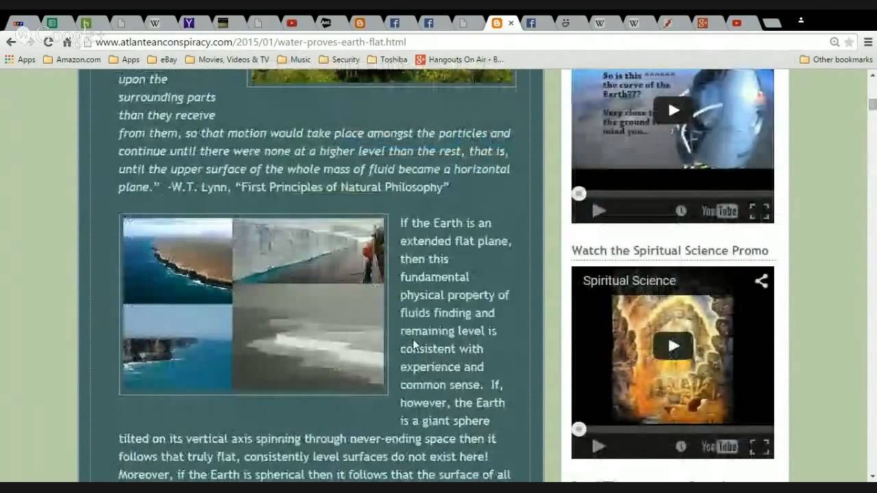The image size is (877, 493).
Task: Open the Apps grid shortcut in bookmarks bar
Action: pos(20,60)
